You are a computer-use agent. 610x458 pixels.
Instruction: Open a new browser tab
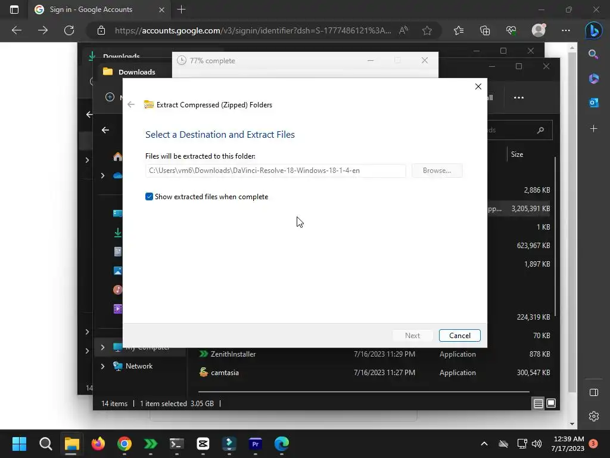[181, 10]
